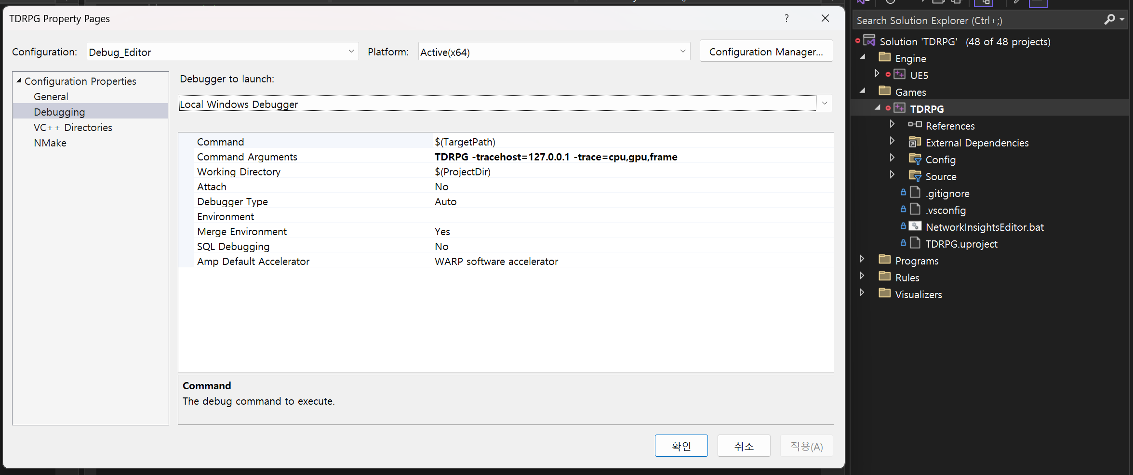
Task: Select the UE5 project icon
Action: point(899,74)
